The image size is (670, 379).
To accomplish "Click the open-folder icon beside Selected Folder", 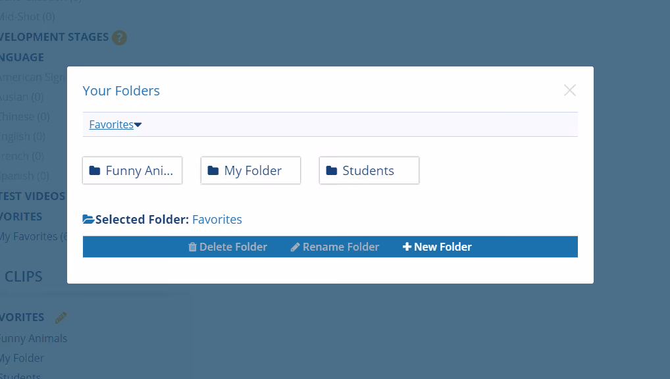I will [88, 220].
